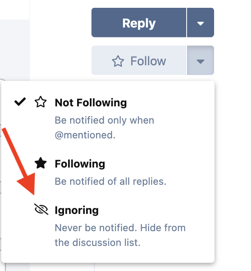Click the crossed-out eye Ignoring icon

click(41, 209)
